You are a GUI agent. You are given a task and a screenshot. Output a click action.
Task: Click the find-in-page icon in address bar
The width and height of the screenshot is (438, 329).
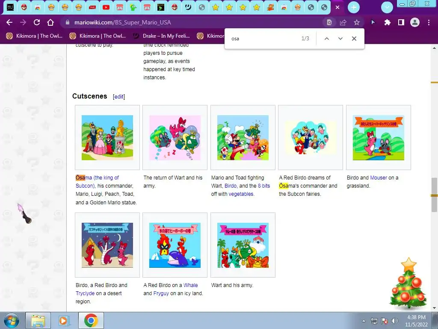point(329,22)
